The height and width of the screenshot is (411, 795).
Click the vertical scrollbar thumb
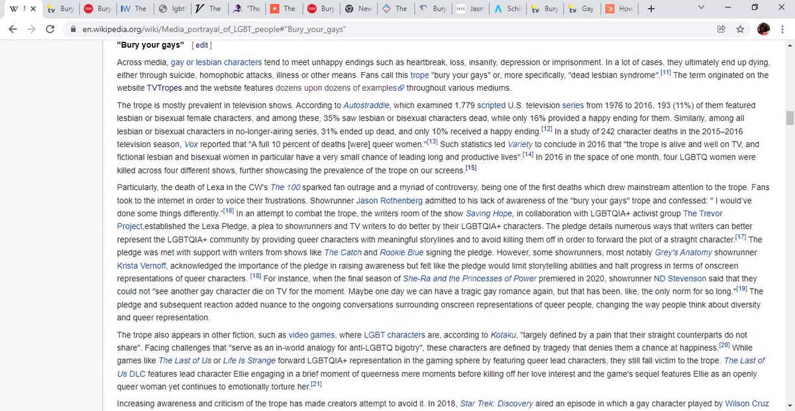coord(789,118)
